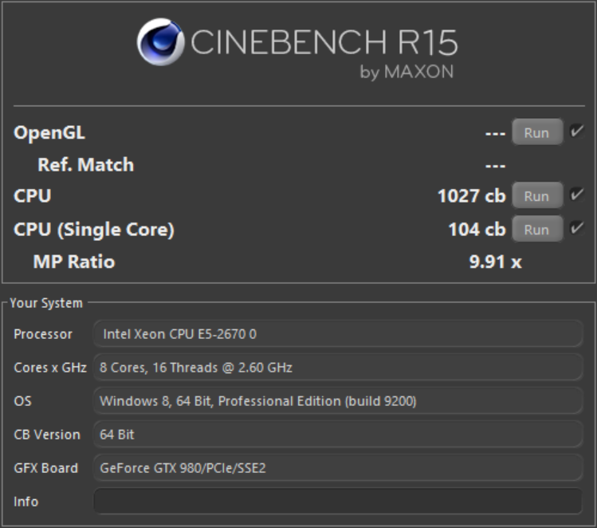The height and width of the screenshot is (528, 597).
Task: Click the GFX Board field GeForce GTX 980
Action: pos(338,468)
